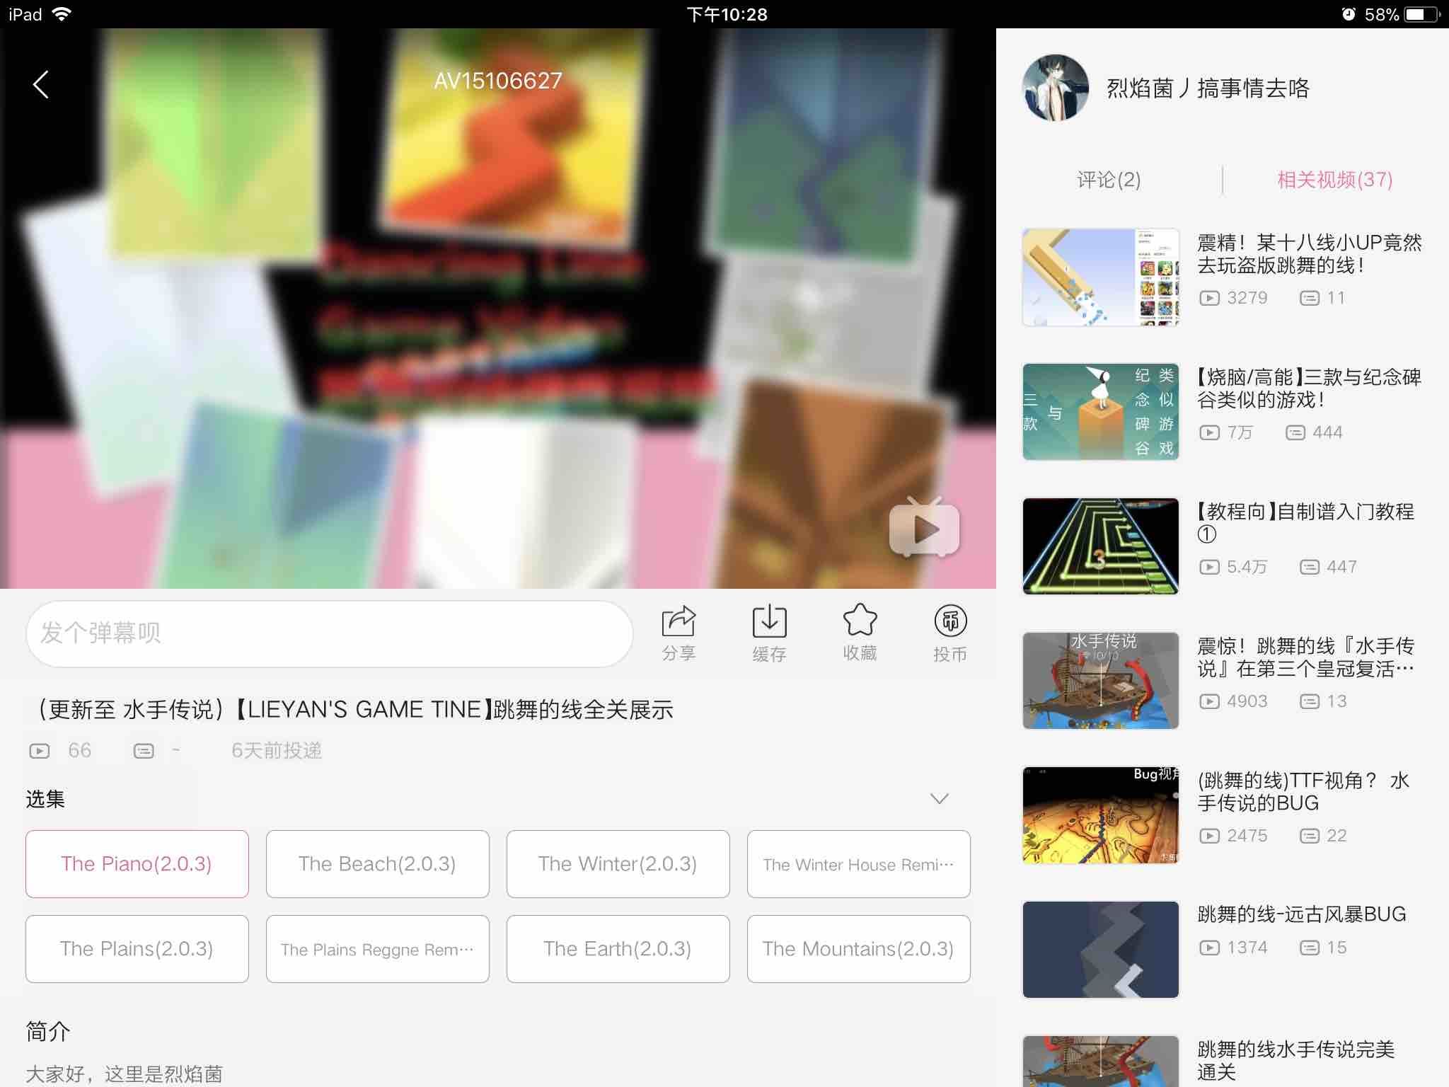
Task: Select episode The Mountains(2.0.3)
Action: click(859, 949)
